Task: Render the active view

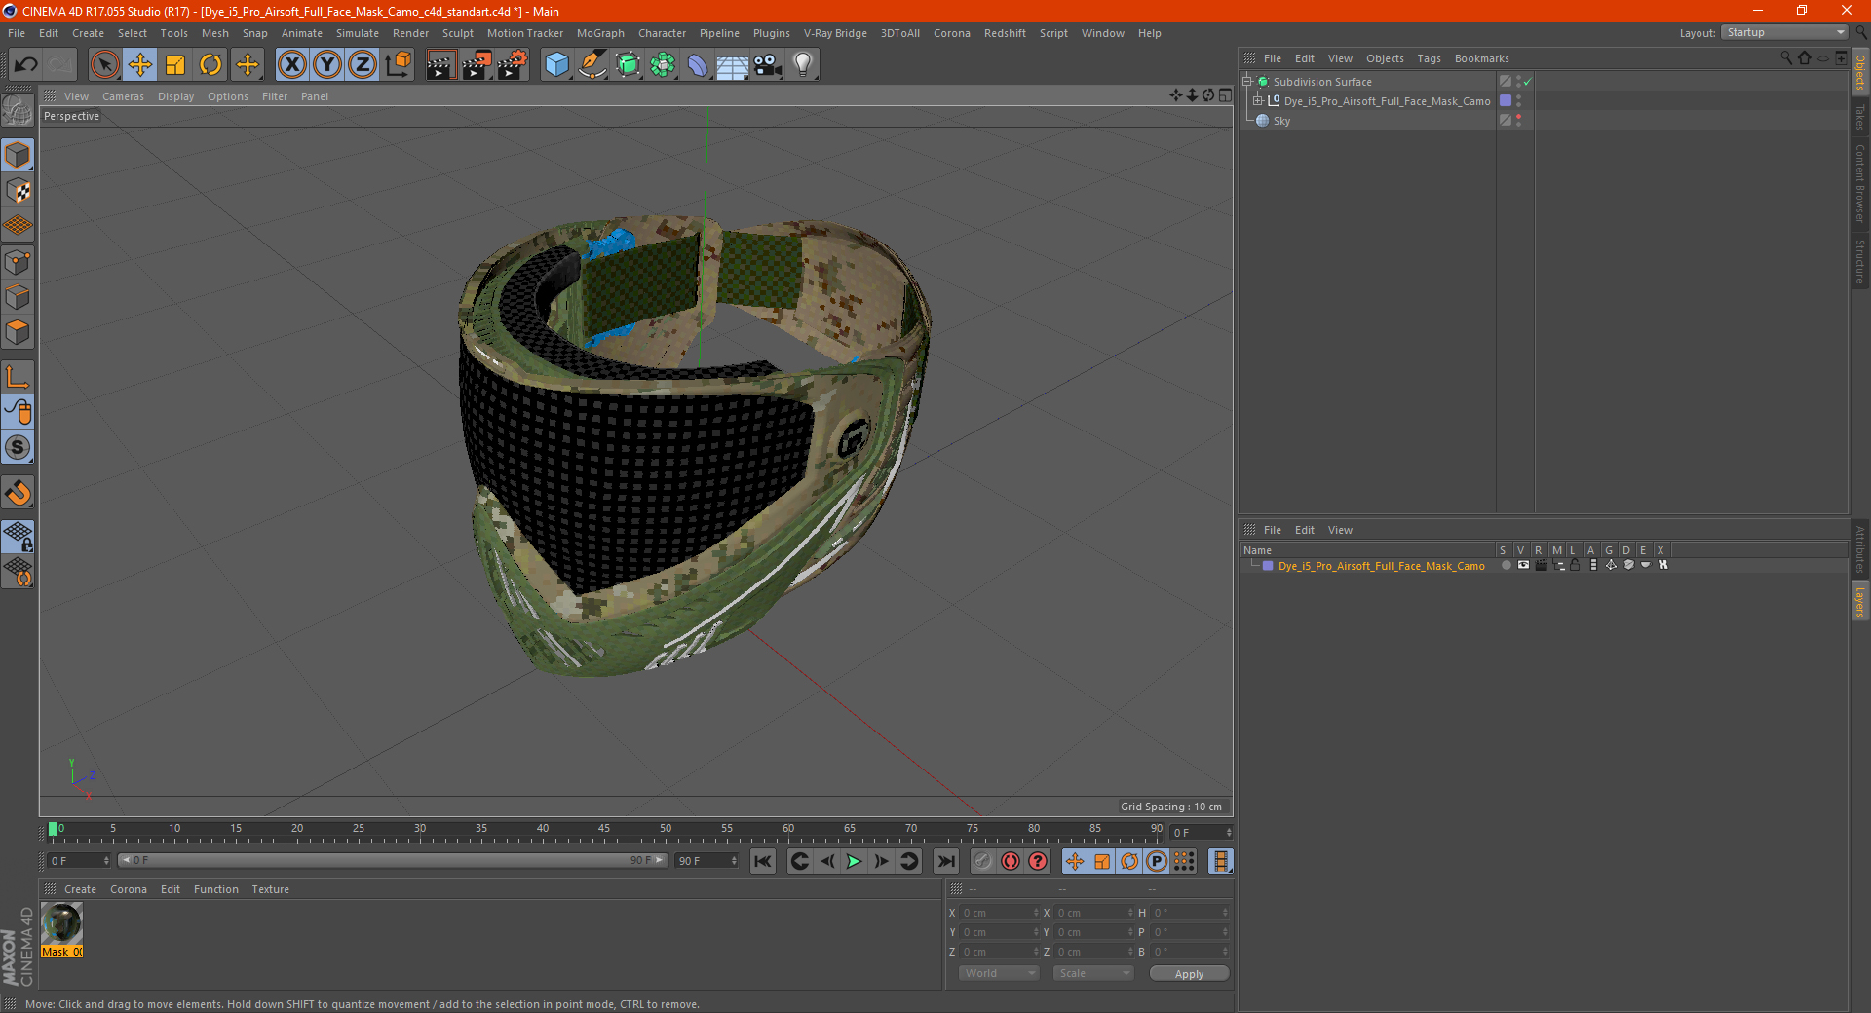Action: pyautogui.click(x=440, y=65)
